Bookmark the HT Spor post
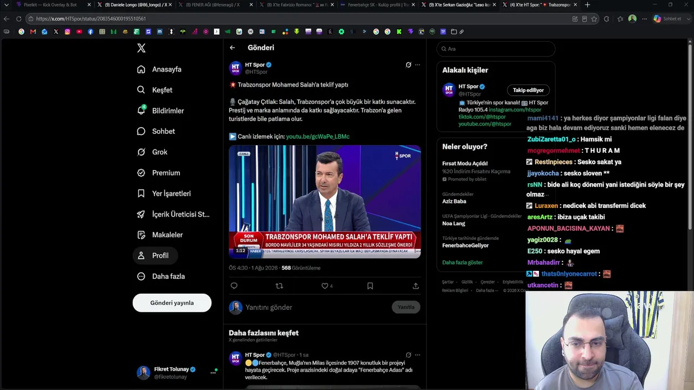The width and height of the screenshot is (694, 390). (x=370, y=286)
